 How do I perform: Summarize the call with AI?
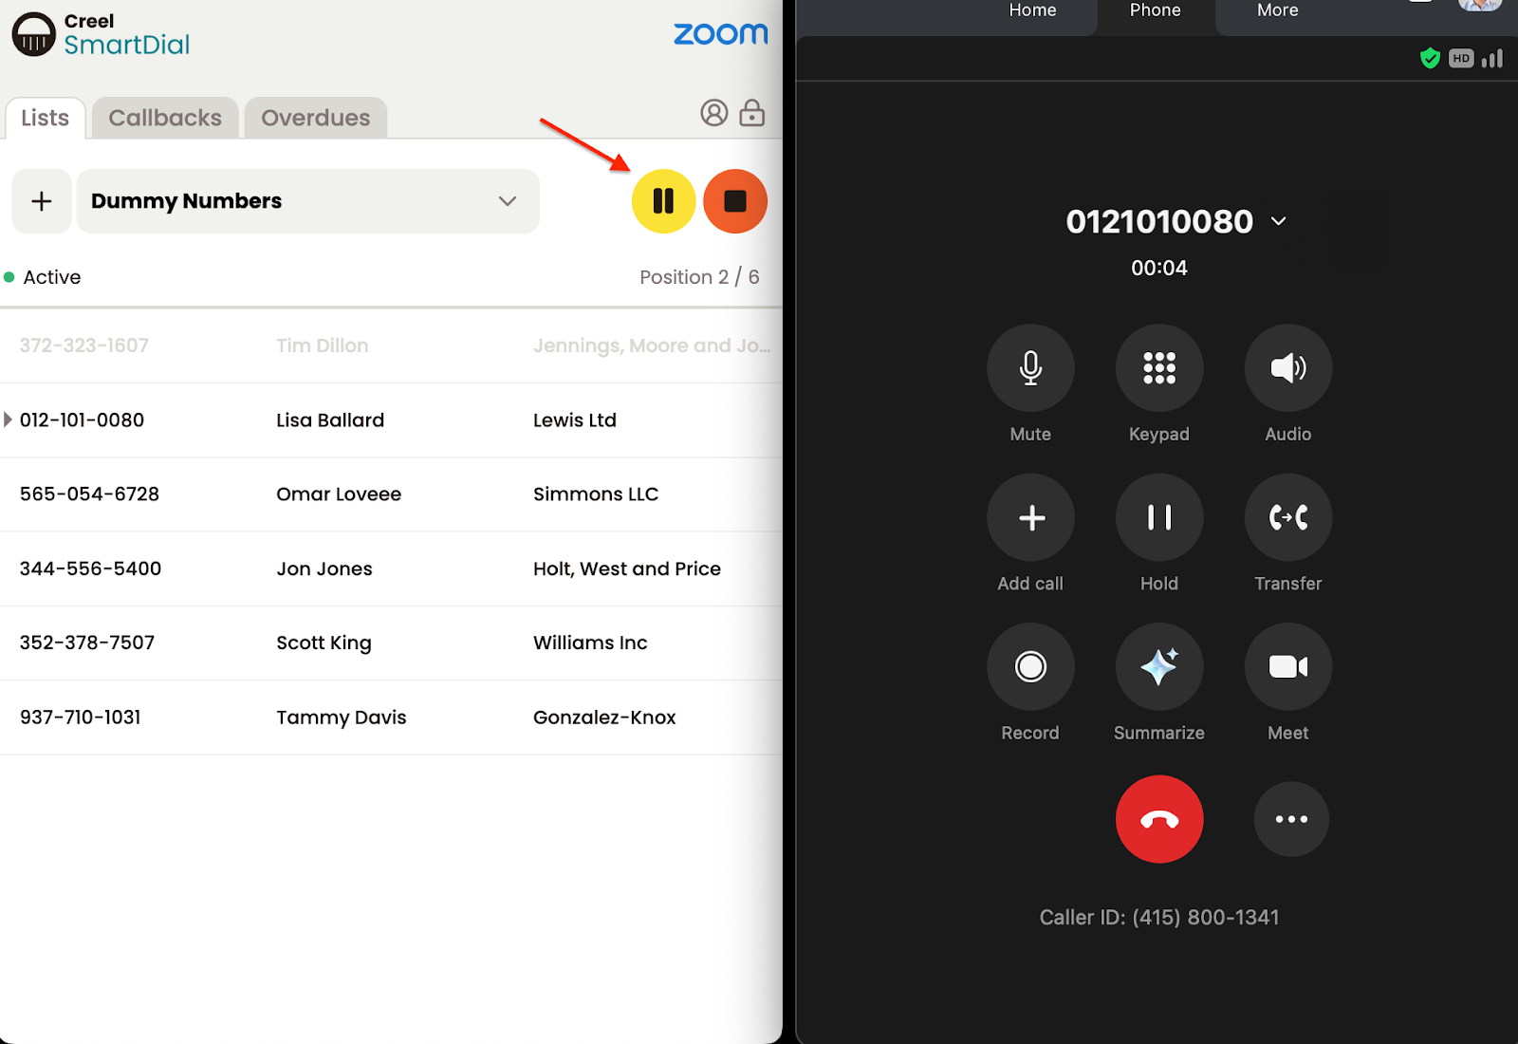1159,666
